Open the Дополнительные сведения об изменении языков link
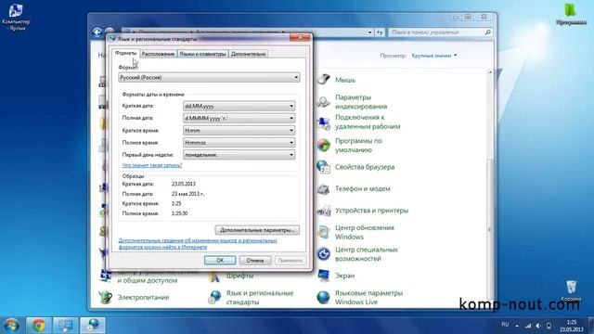This screenshot has height=334, width=594. [x=198, y=243]
